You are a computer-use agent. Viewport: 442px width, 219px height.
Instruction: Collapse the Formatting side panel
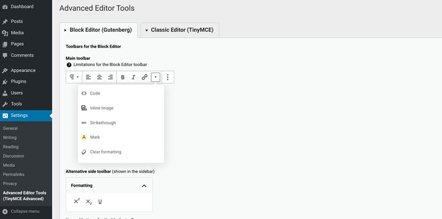point(144,186)
